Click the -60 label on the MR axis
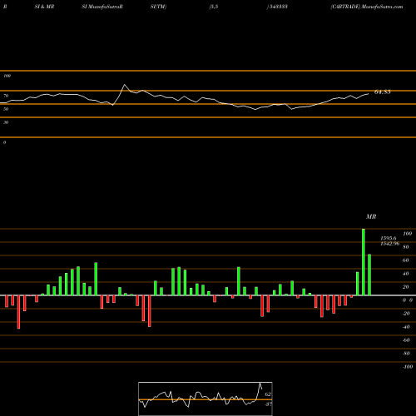The height and width of the screenshot is (416, 416). pyautogui.click(x=406, y=340)
